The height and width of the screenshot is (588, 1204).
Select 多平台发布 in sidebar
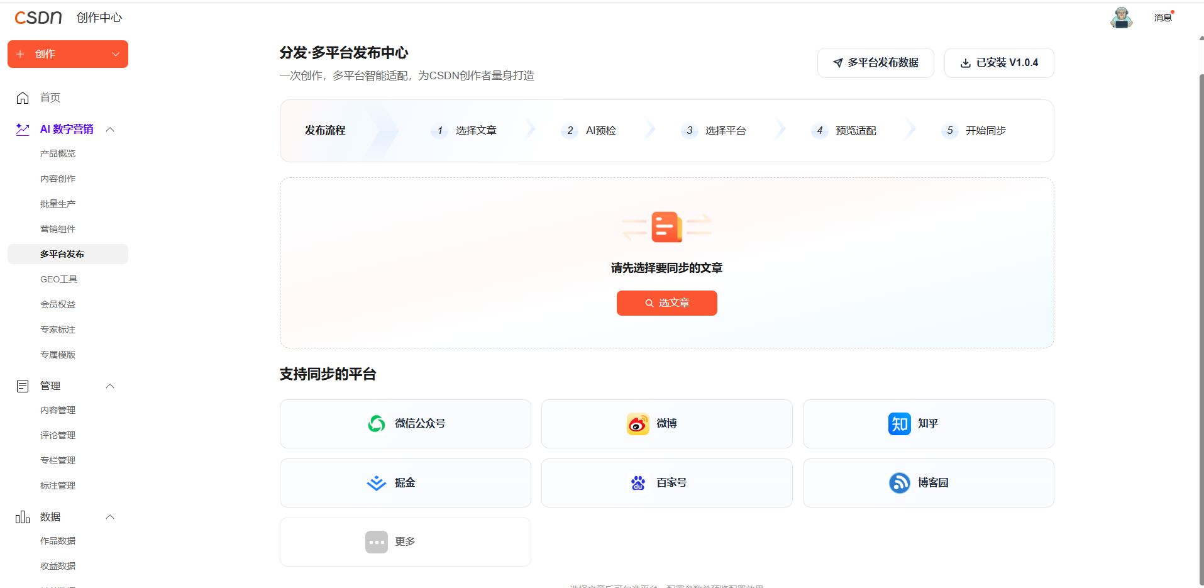pyautogui.click(x=68, y=254)
